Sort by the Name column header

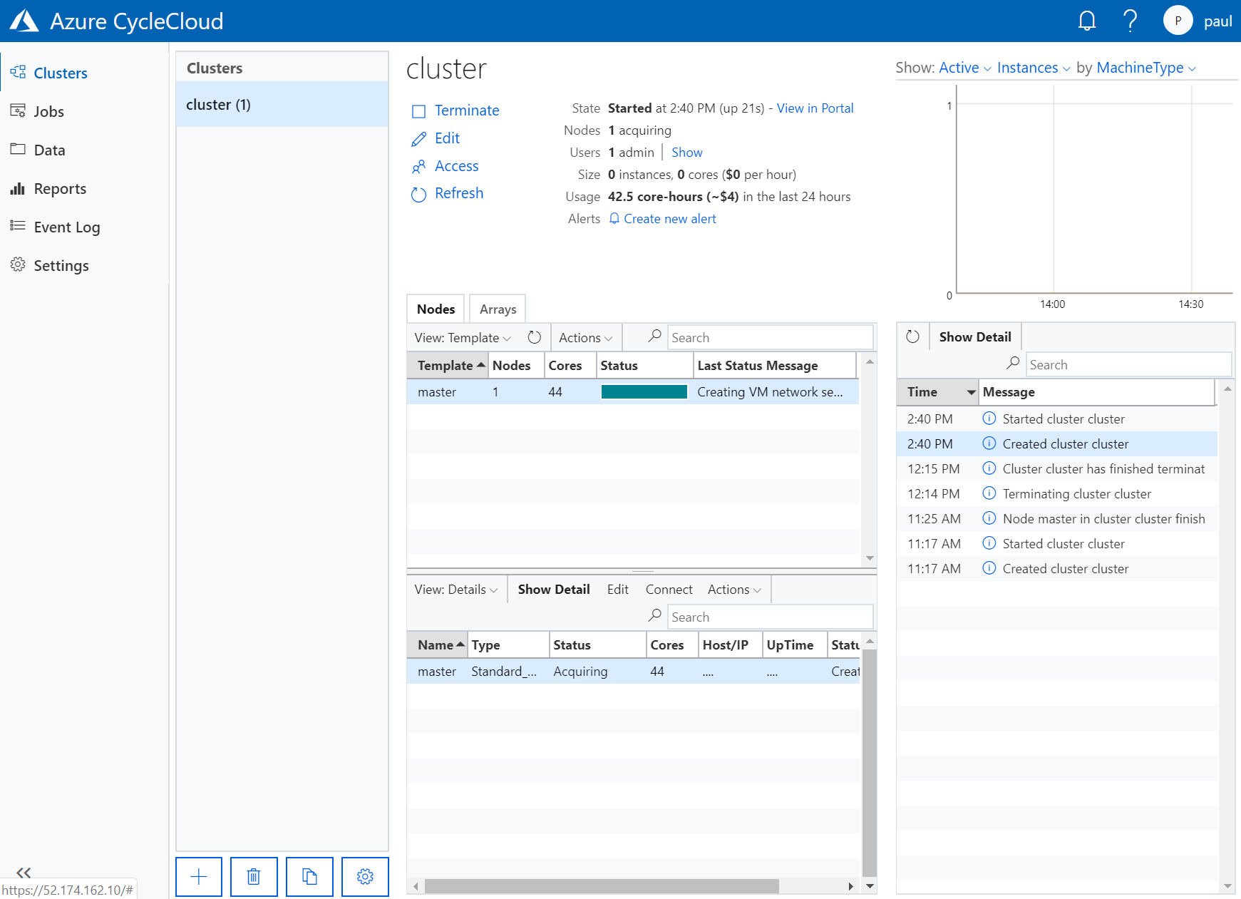[x=437, y=644]
